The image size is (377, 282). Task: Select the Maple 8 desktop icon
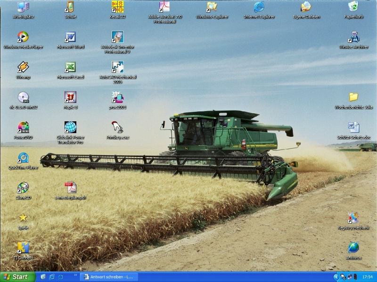click(70, 97)
